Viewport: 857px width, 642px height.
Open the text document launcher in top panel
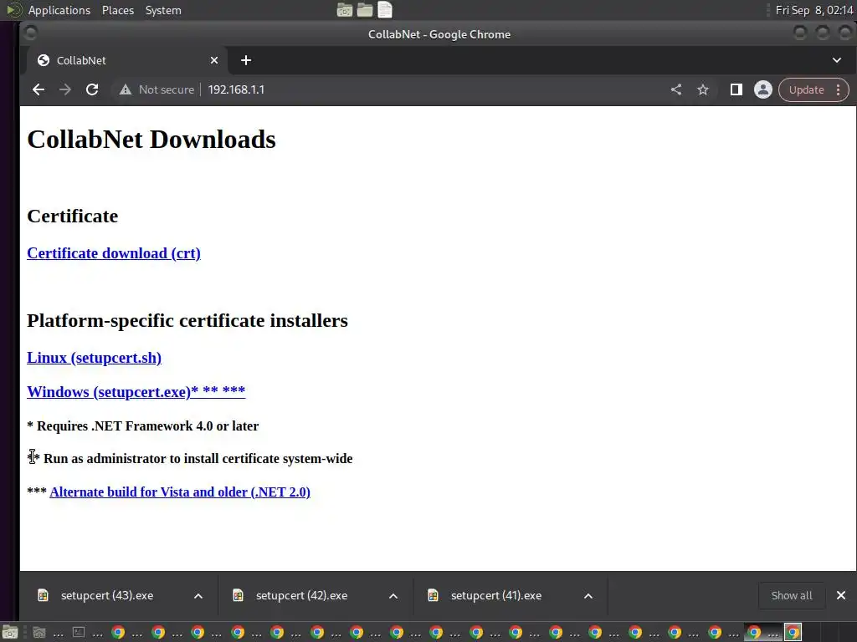pyautogui.click(x=385, y=10)
